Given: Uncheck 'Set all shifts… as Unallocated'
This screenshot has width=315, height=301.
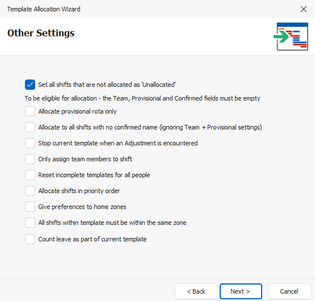Looking at the screenshot, I should (30, 85).
